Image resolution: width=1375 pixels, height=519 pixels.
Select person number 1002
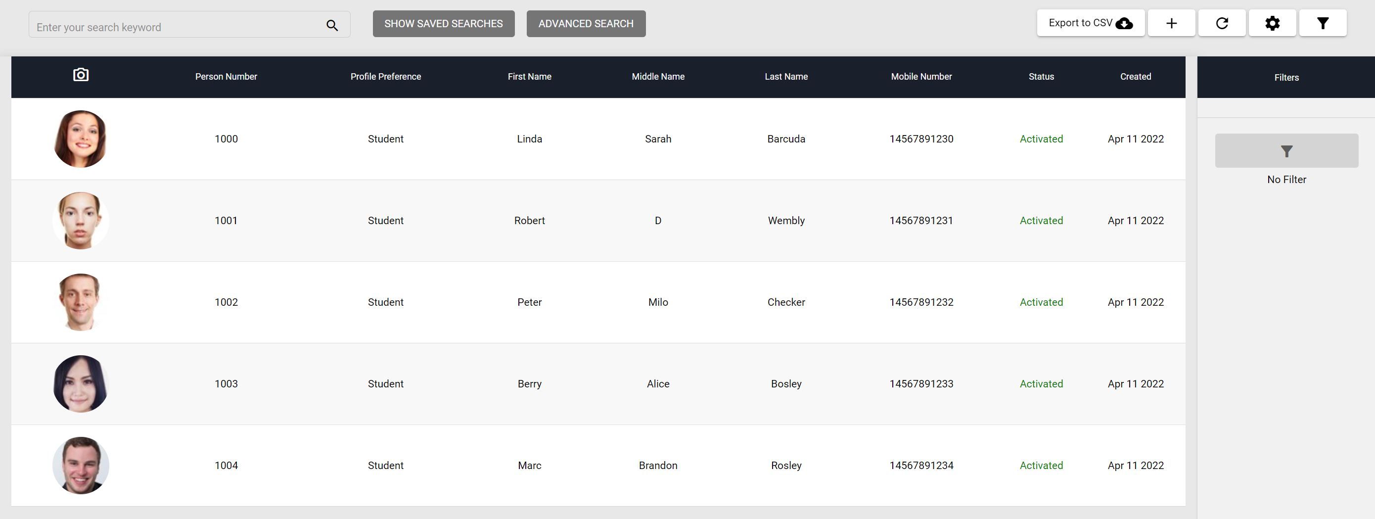[x=226, y=302]
